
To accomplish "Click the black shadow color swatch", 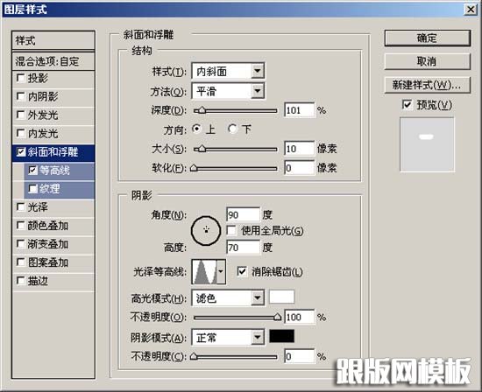I will click(281, 337).
